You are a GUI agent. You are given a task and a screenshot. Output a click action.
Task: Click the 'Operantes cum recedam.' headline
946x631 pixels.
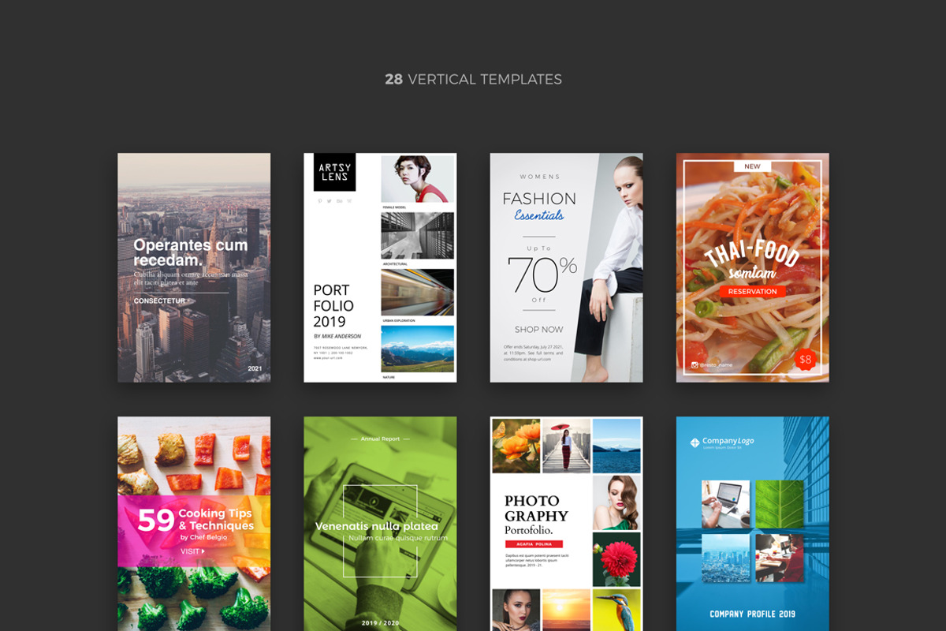click(x=191, y=252)
